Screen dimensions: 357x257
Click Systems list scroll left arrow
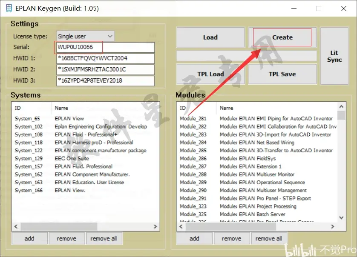tap(16, 226)
